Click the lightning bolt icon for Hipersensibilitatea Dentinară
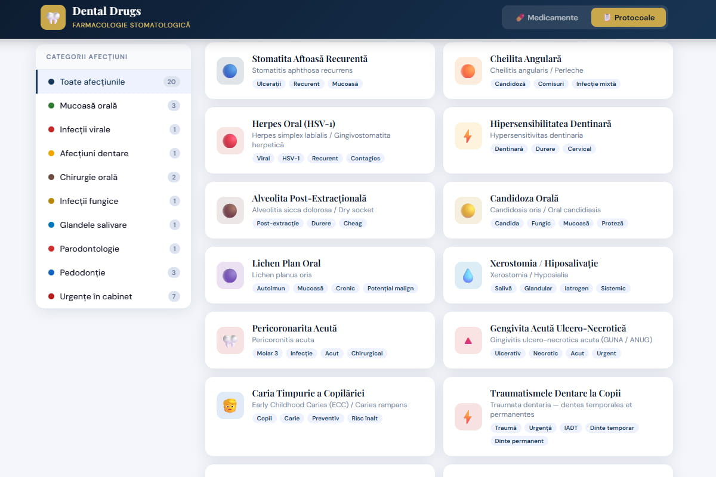Screen dimensions: 716x477 click(x=468, y=136)
